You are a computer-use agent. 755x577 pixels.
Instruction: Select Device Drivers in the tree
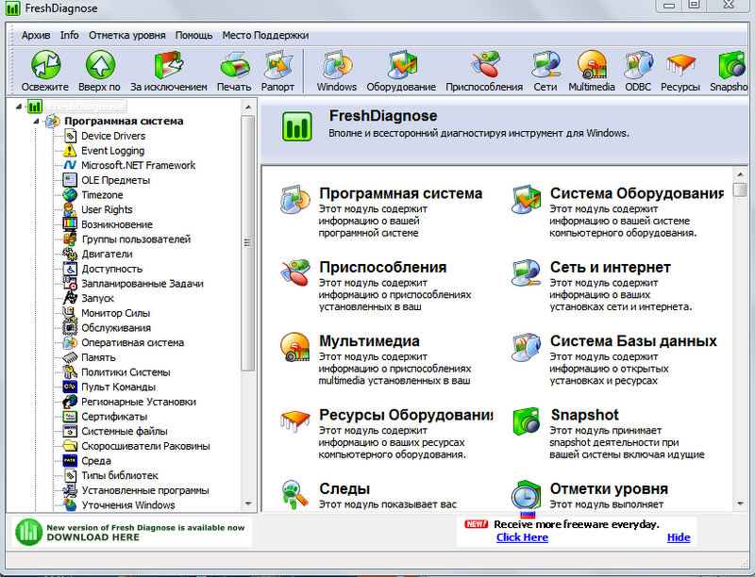113,136
